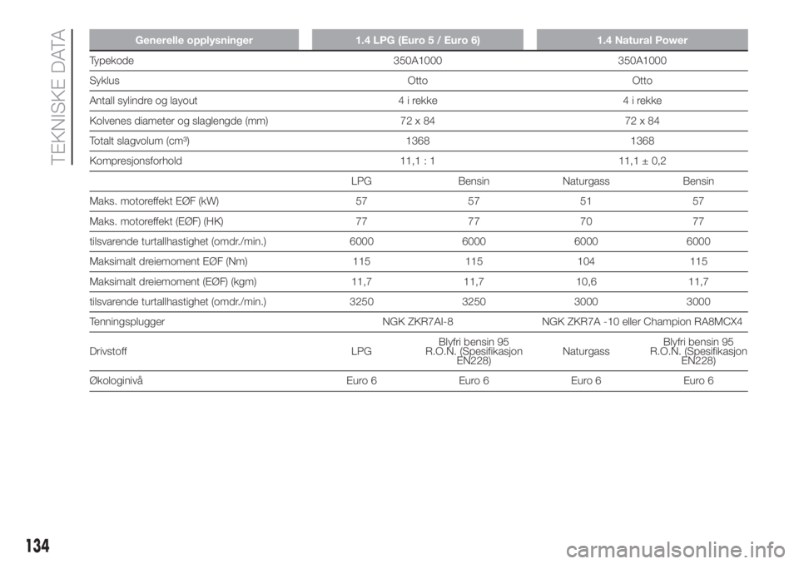Viewport: 799px width, 564px height.
Task: Click the 51 kW Naturgass value
Action: [x=586, y=201]
